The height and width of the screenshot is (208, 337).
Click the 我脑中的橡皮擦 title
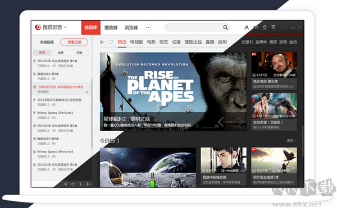(215, 177)
